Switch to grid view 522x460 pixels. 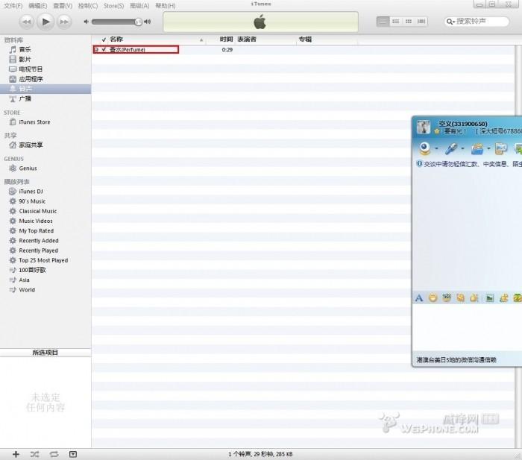tap(409, 22)
